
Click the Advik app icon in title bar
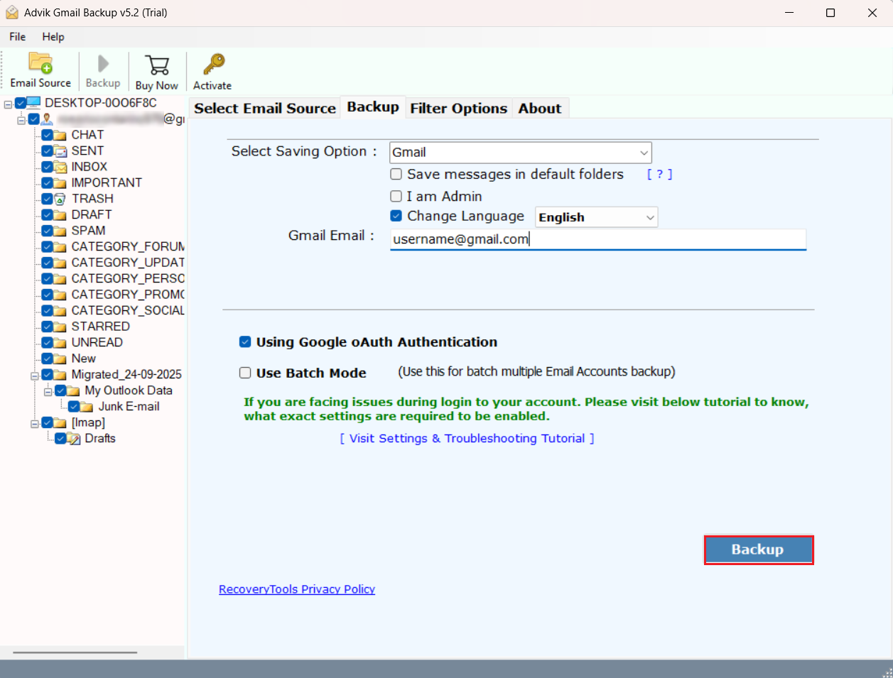[12, 13]
